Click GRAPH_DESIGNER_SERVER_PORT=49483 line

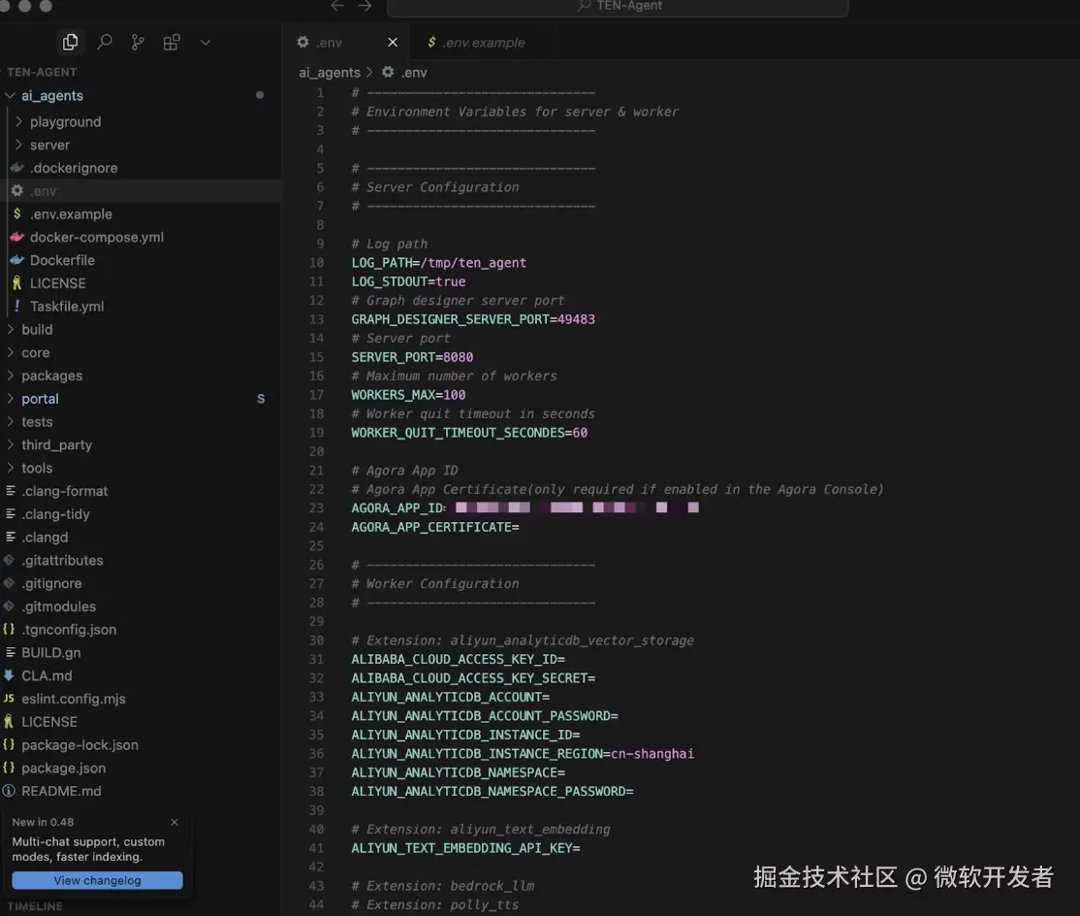click(x=473, y=319)
